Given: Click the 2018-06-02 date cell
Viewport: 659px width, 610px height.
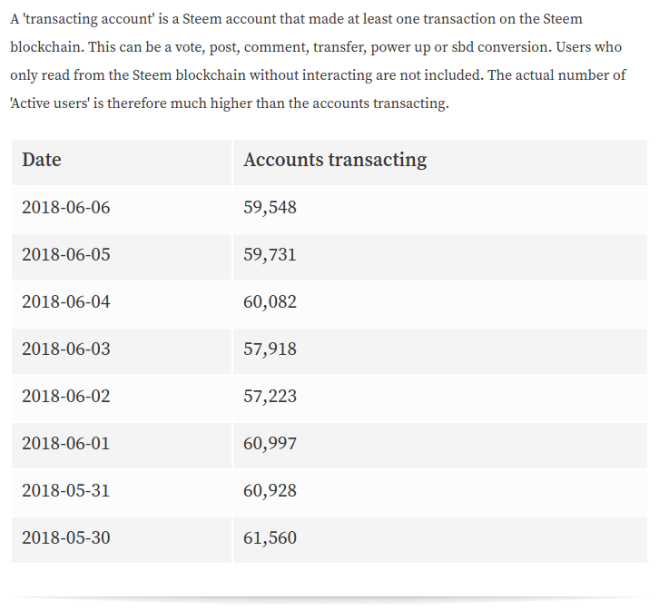Looking at the screenshot, I should point(122,398).
